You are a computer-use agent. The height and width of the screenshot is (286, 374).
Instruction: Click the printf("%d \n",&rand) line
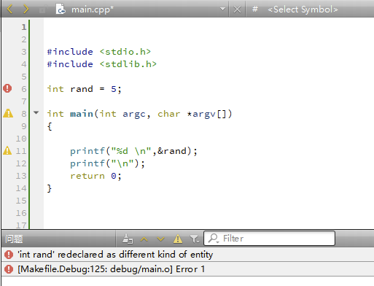pyautogui.click(x=133, y=151)
